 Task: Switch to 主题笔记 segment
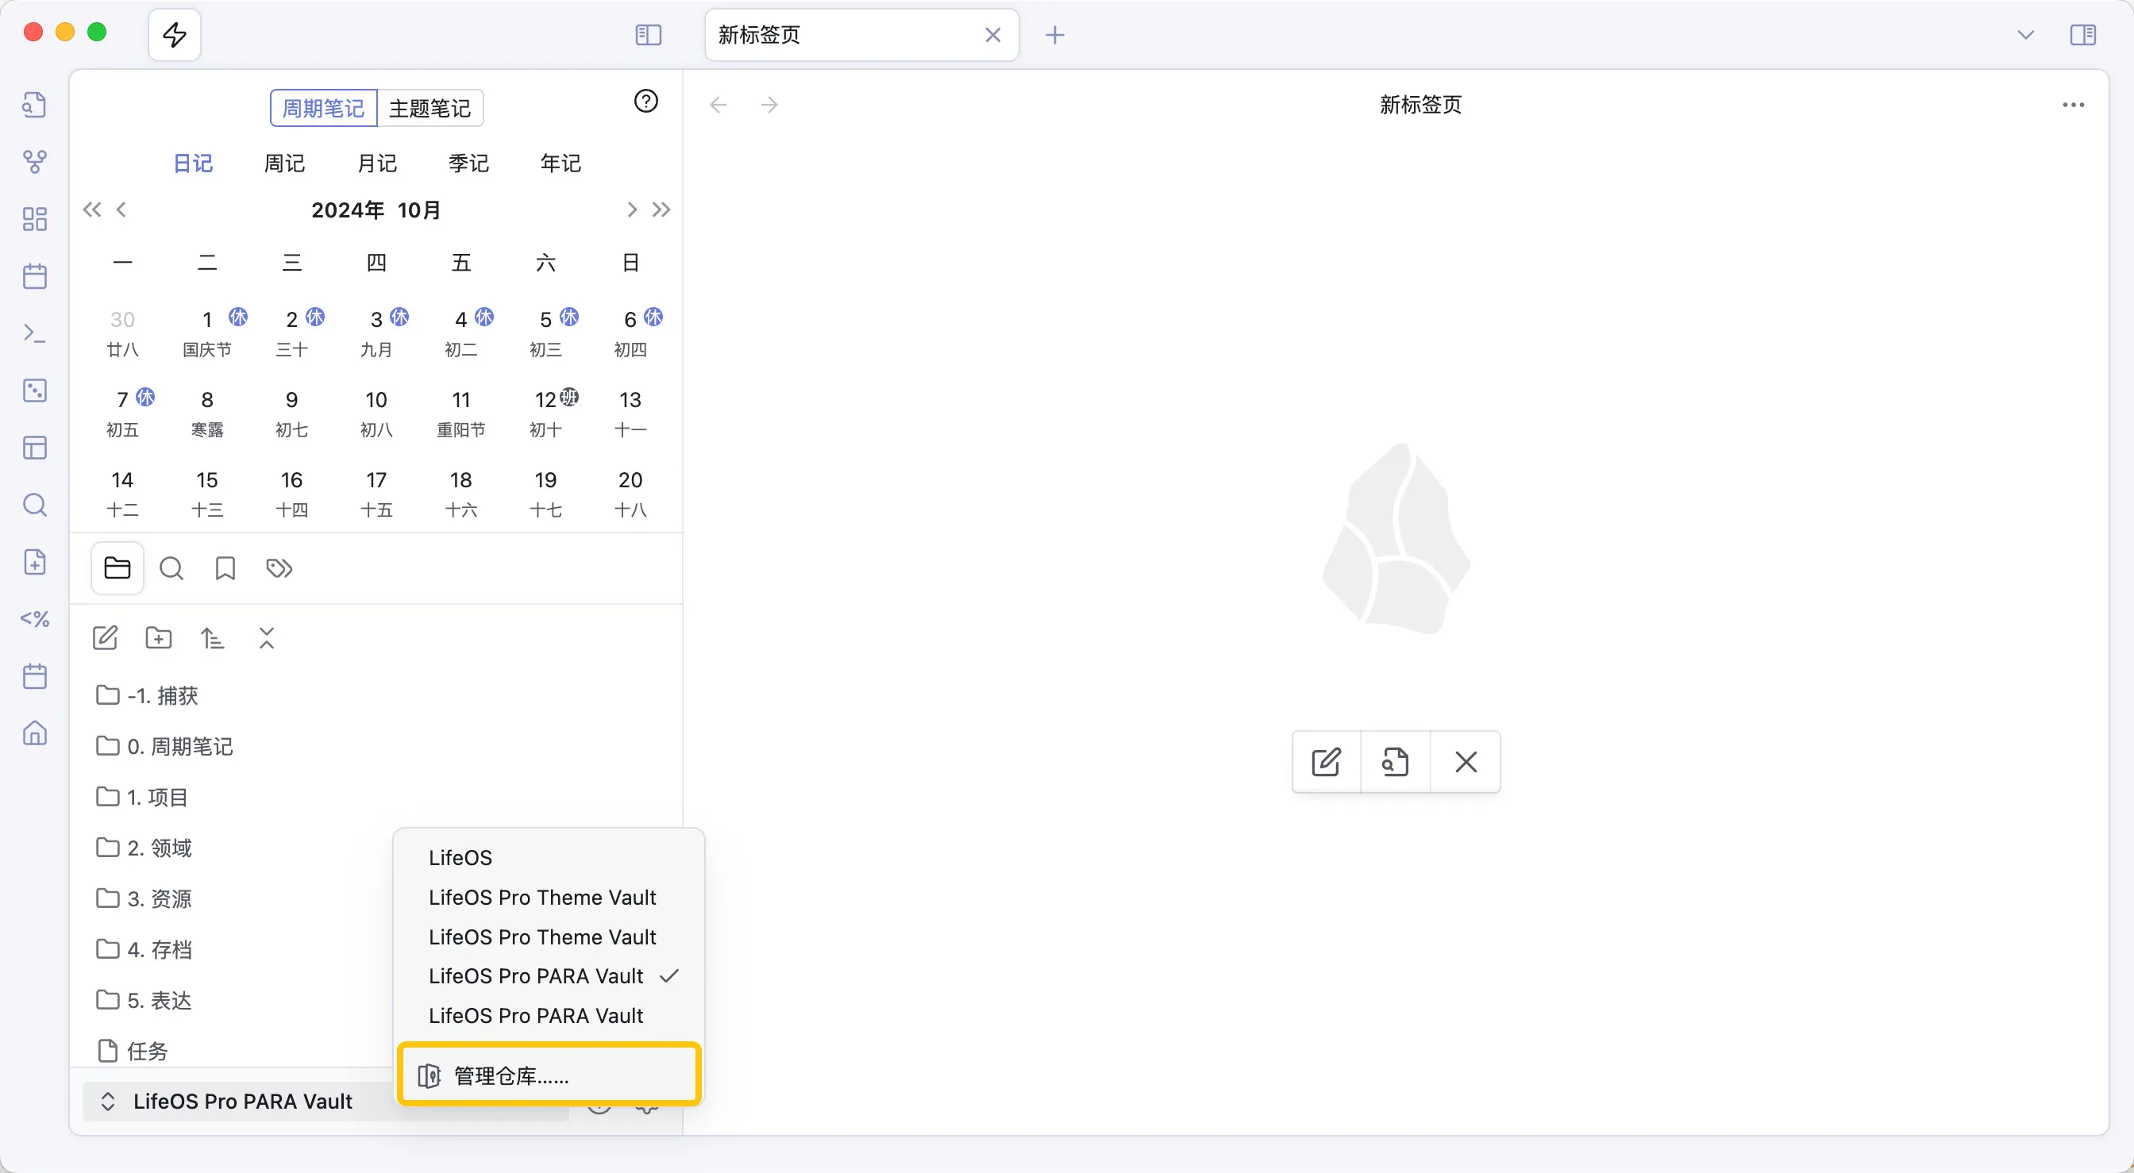click(x=429, y=109)
